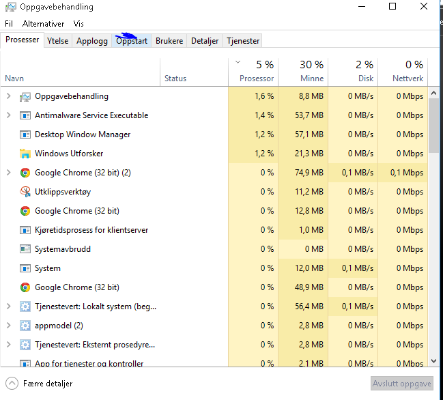The image size is (443, 400).
Task: Click the Antimalware Service Executable icon
Action: click(25, 115)
